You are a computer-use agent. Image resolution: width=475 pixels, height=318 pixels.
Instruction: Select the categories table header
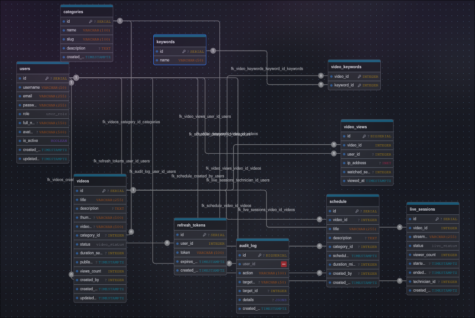coord(86,12)
